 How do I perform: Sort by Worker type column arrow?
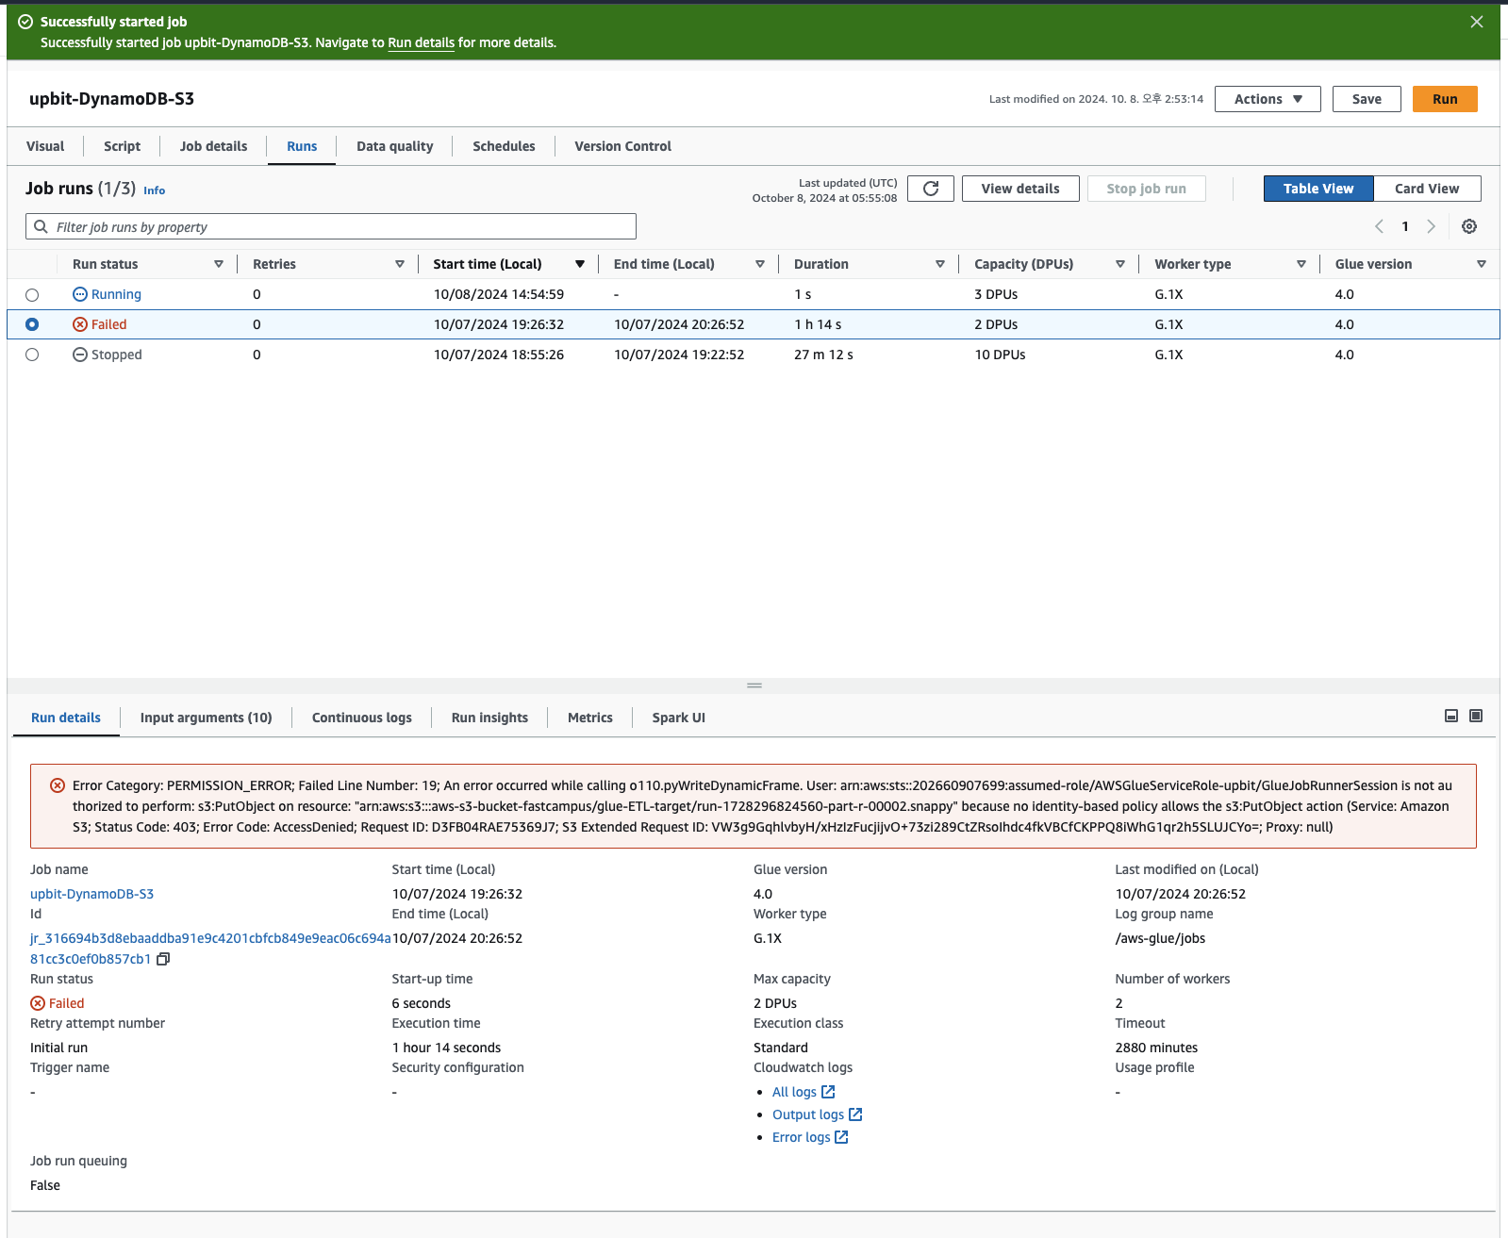tap(1301, 264)
